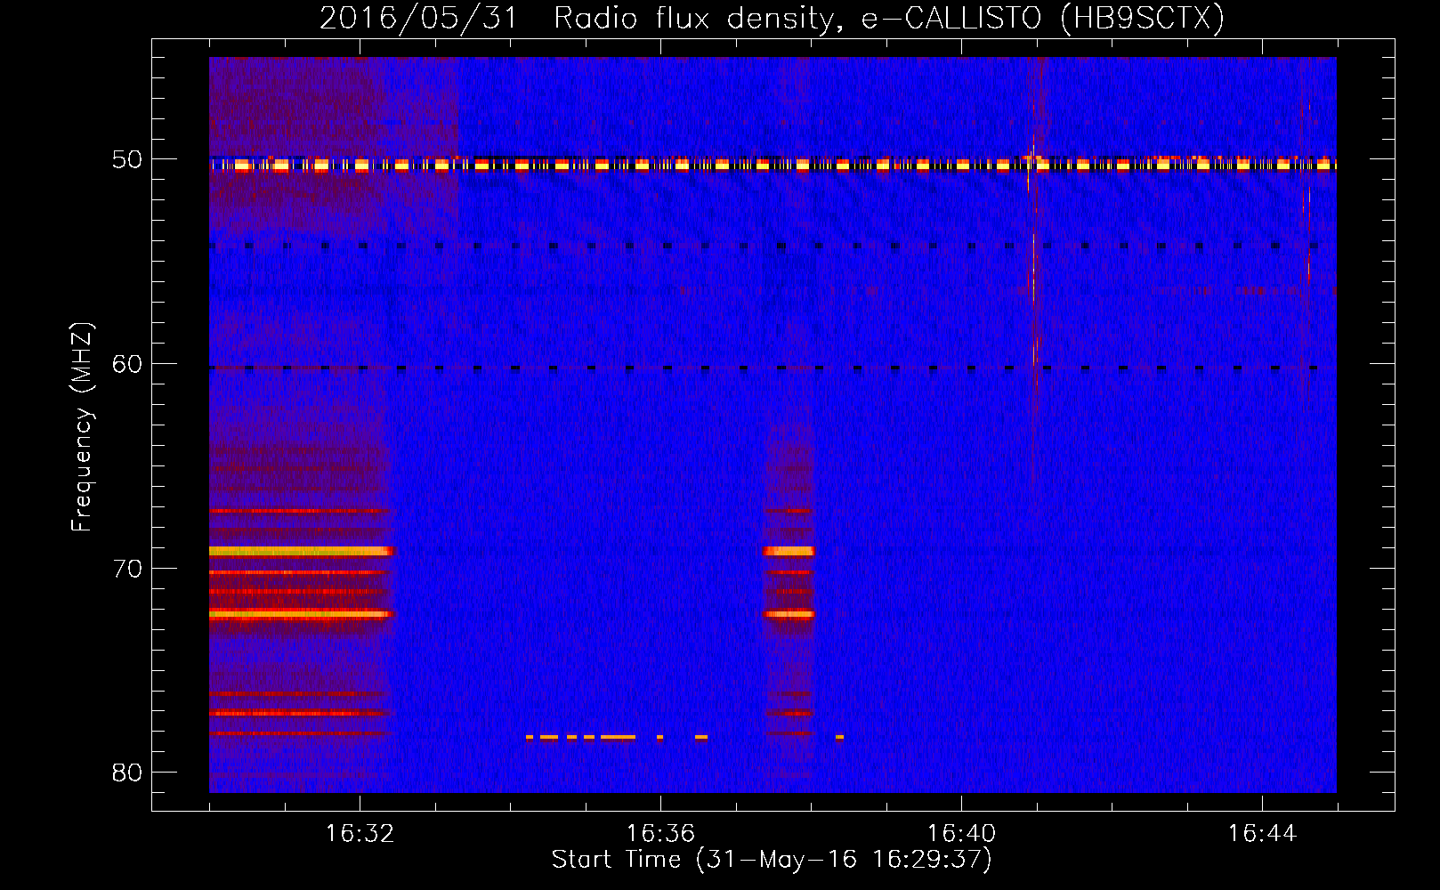This screenshot has height=890, width=1440.
Task: Click the 16:36 time tick label
Action: [x=660, y=834]
